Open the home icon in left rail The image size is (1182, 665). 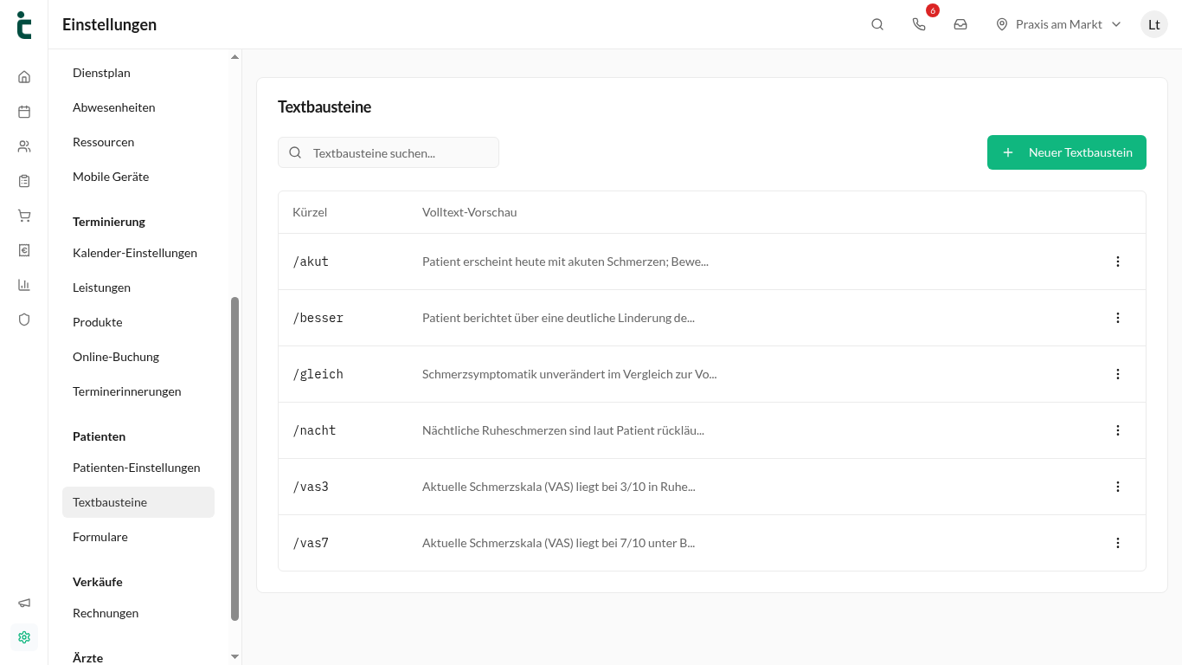click(x=24, y=77)
